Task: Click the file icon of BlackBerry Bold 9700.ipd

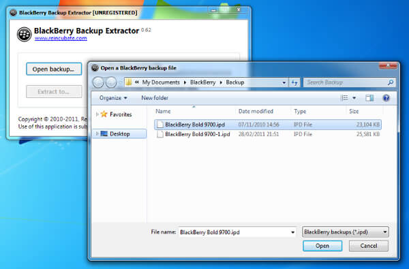Action: [x=160, y=125]
